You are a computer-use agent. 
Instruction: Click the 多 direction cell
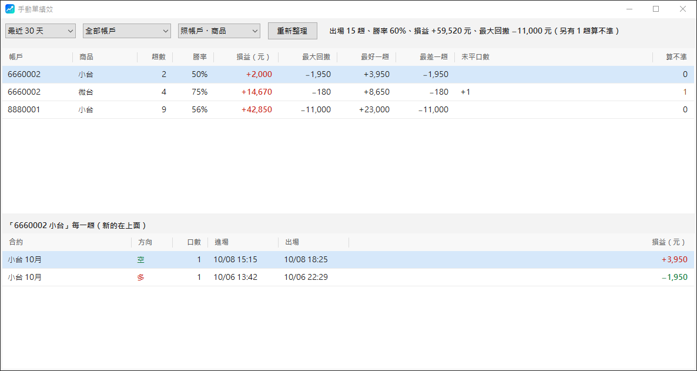click(141, 277)
